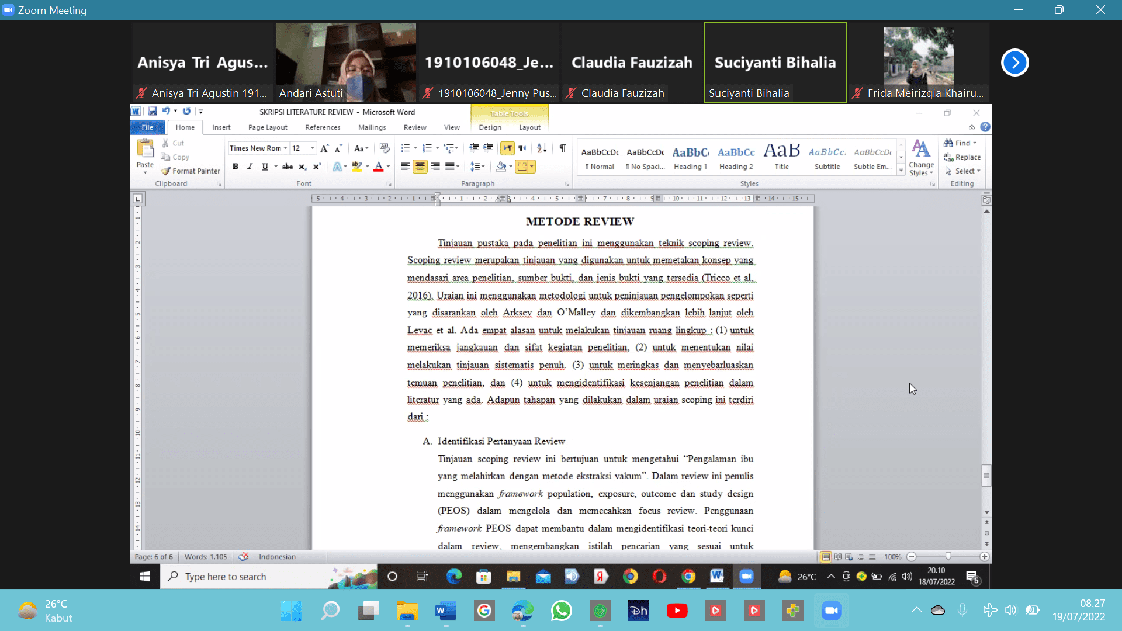The image size is (1122, 631).
Task: Select the Numbering list icon
Action: point(427,148)
